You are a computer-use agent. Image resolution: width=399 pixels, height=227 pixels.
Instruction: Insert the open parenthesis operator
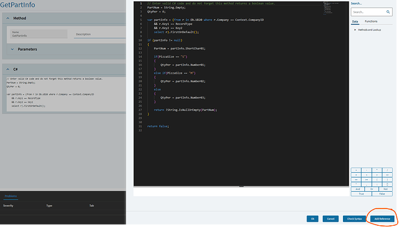coord(377,180)
